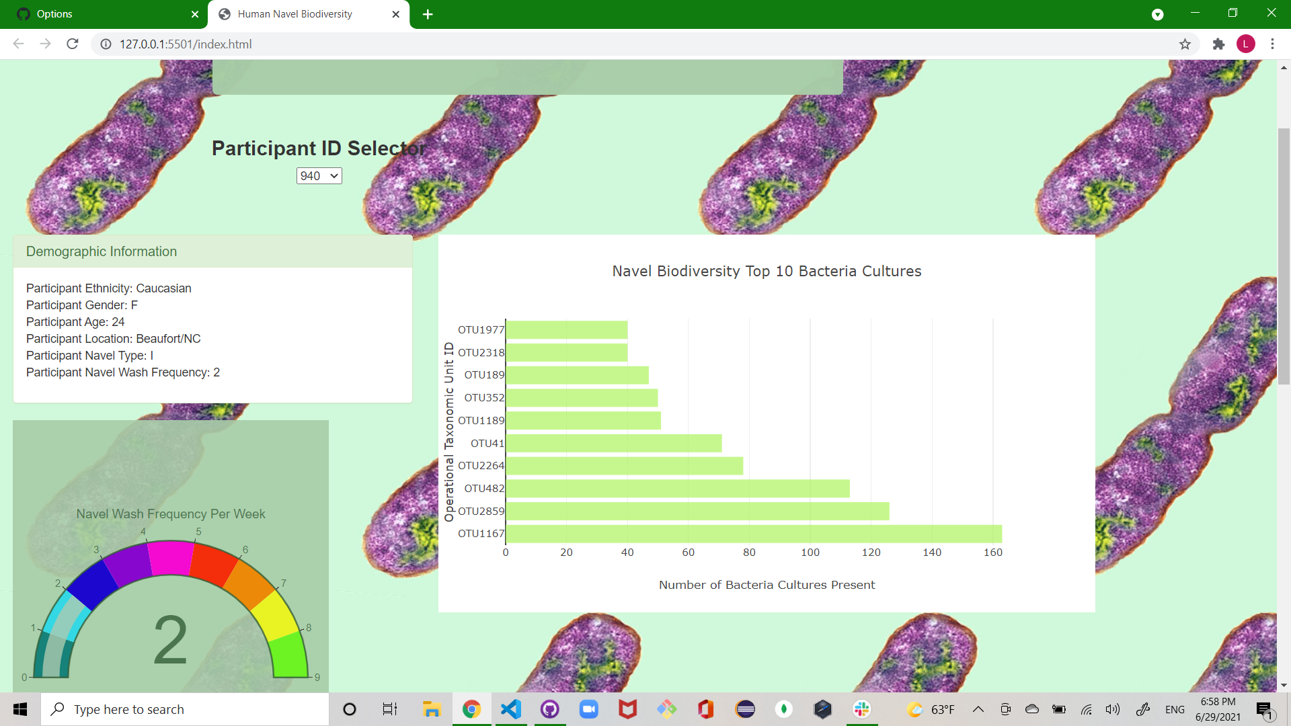This screenshot has height=726, width=1291.
Task: Switch to Google Chrome on the taskbar
Action: (471, 709)
